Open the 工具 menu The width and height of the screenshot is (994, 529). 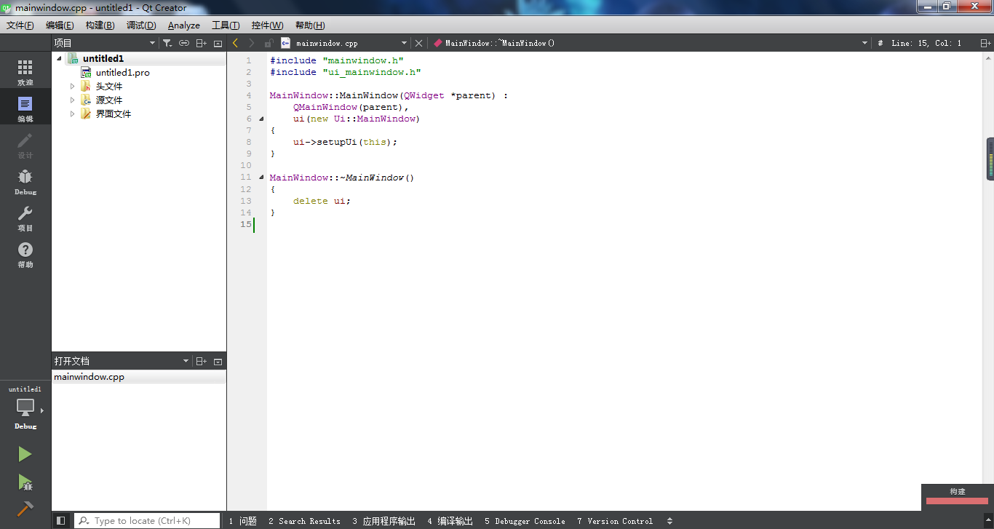pos(226,25)
